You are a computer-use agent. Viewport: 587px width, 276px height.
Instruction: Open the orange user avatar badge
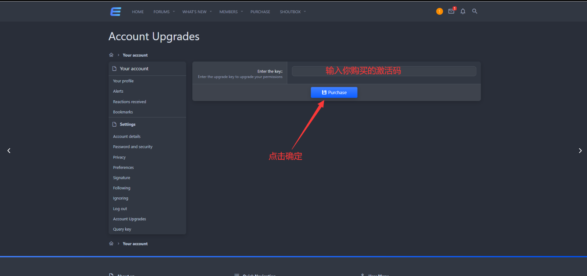(x=439, y=11)
